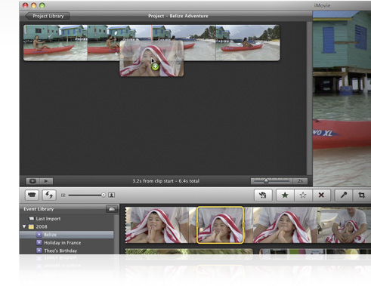The image size is (371, 286).
Task: Click Holiday in France star icon
Action: 39,243
